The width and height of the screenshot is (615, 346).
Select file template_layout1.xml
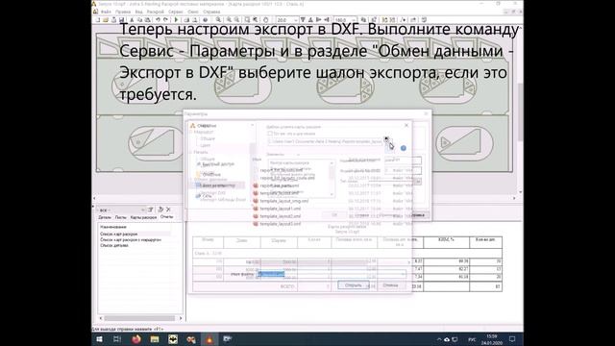point(280,209)
